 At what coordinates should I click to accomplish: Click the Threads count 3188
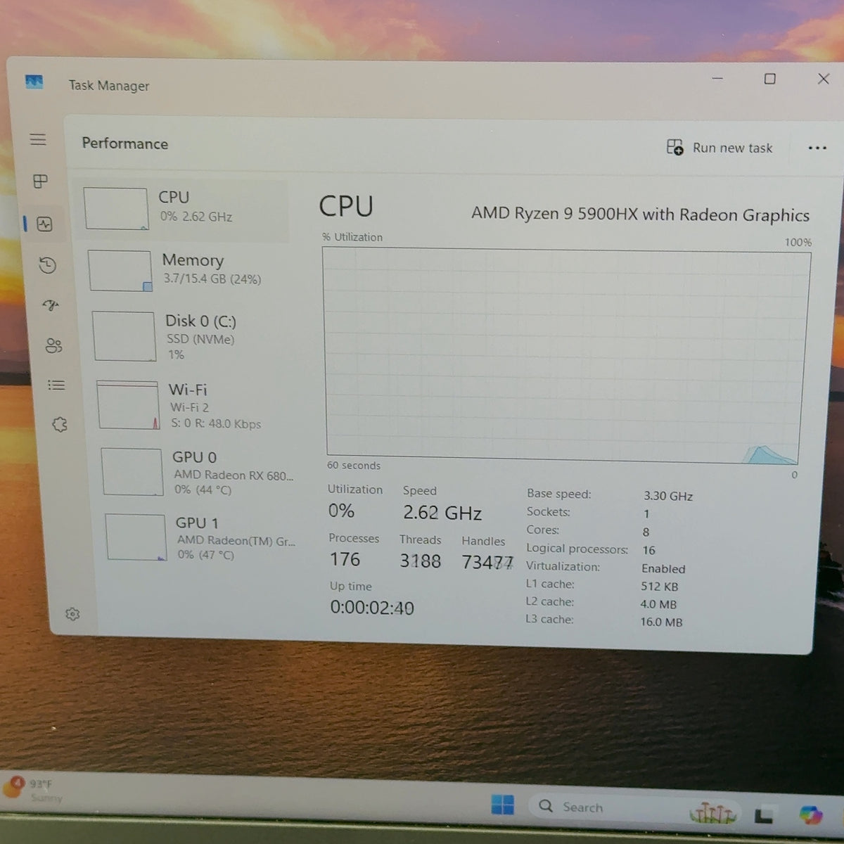coord(420,561)
